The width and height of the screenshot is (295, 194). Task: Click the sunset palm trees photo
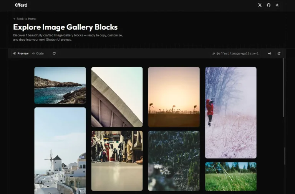(x=174, y=97)
